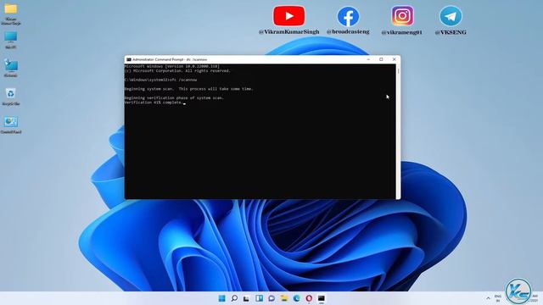Open taskbar Search magnifier
The width and height of the screenshot is (543, 305).
tap(234, 298)
